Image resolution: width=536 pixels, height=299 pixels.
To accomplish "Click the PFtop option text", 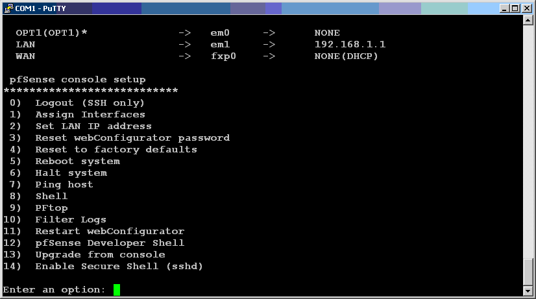I will tap(51, 208).
